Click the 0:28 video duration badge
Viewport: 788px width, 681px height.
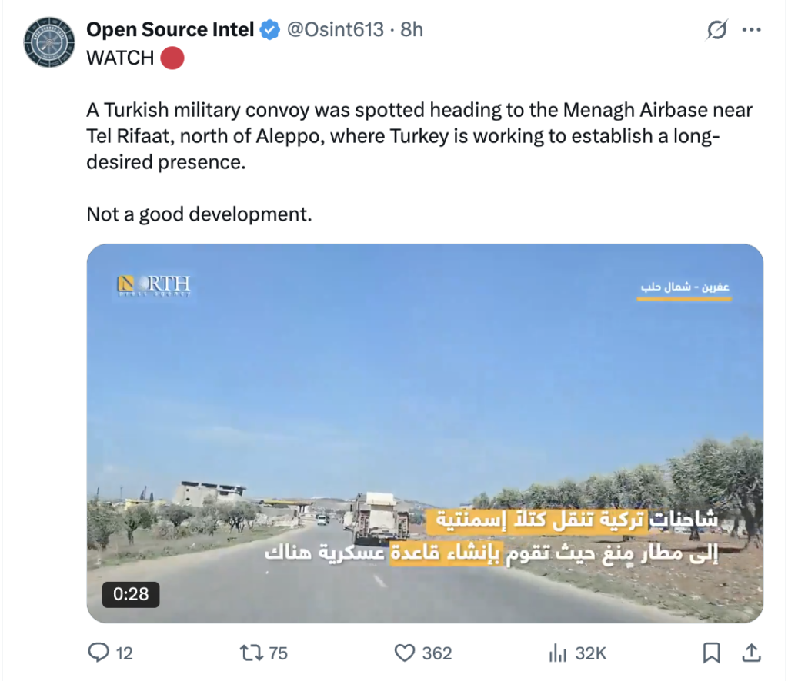click(x=131, y=594)
